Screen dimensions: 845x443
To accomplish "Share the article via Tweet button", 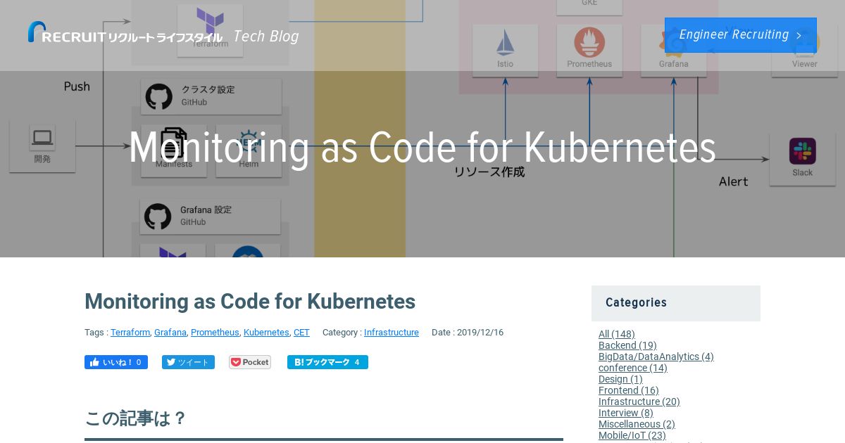I will pyautogui.click(x=188, y=362).
